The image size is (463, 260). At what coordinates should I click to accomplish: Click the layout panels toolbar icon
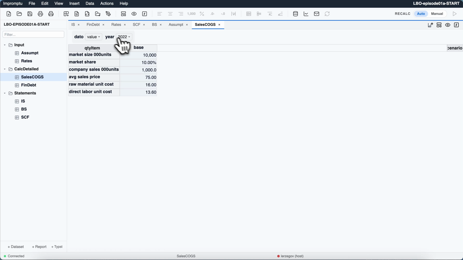click(124, 14)
